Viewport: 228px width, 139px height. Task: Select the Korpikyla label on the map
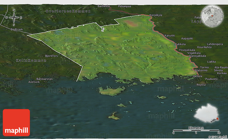[x=156, y=15]
